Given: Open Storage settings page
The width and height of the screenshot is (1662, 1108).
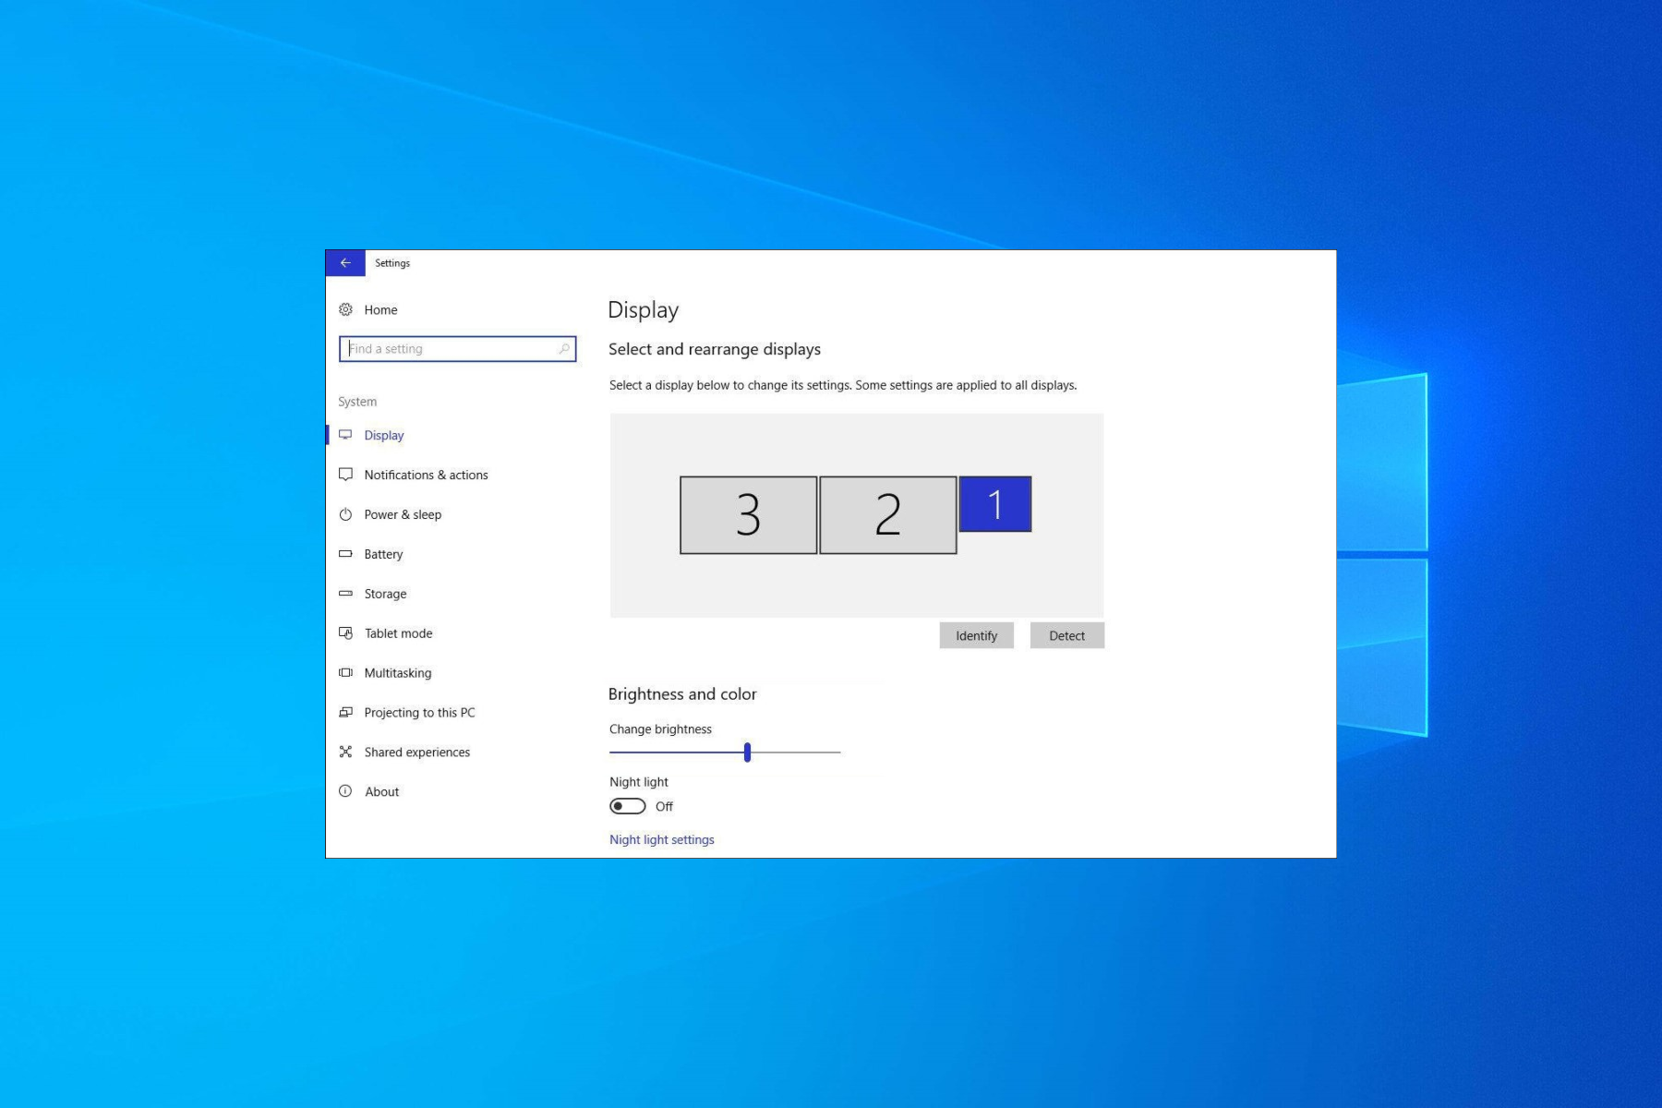Looking at the screenshot, I should pos(385,595).
